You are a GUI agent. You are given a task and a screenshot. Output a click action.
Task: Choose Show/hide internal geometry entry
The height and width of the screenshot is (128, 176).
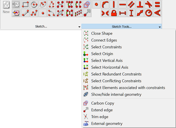coord(128,94)
